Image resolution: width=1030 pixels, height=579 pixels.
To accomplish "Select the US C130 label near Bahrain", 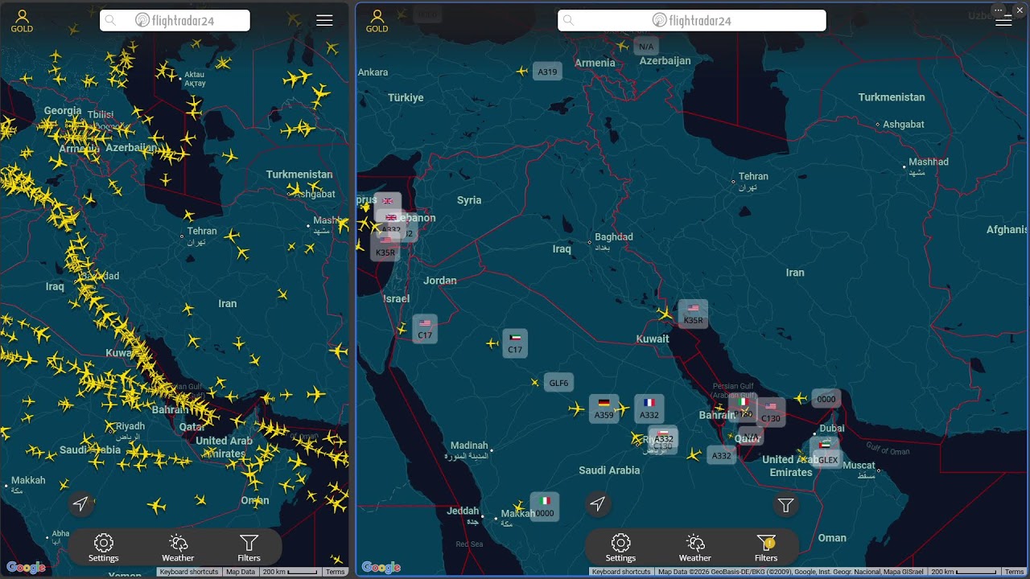I will [x=771, y=413].
